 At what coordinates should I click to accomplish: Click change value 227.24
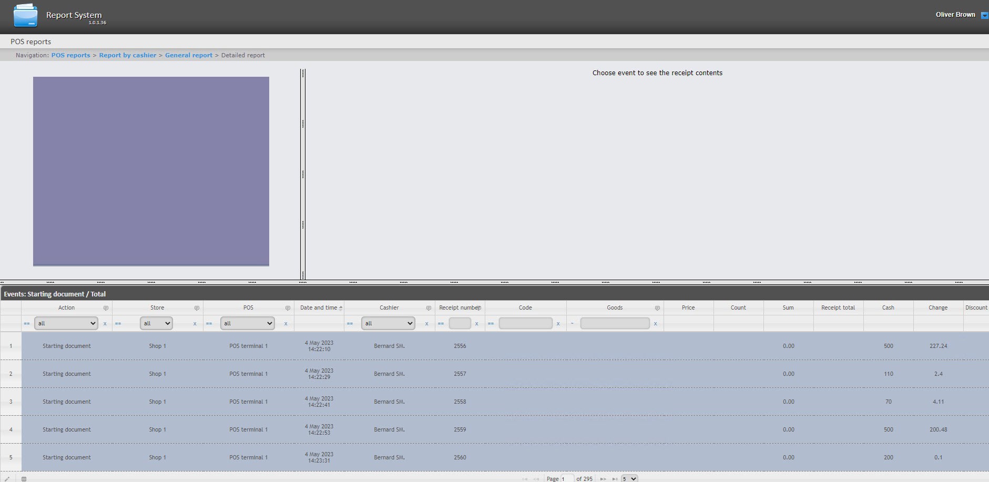tap(939, 346)
